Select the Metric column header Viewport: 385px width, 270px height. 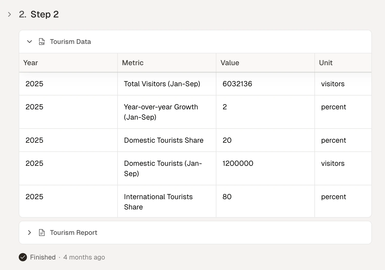click(x=133, y=63)
